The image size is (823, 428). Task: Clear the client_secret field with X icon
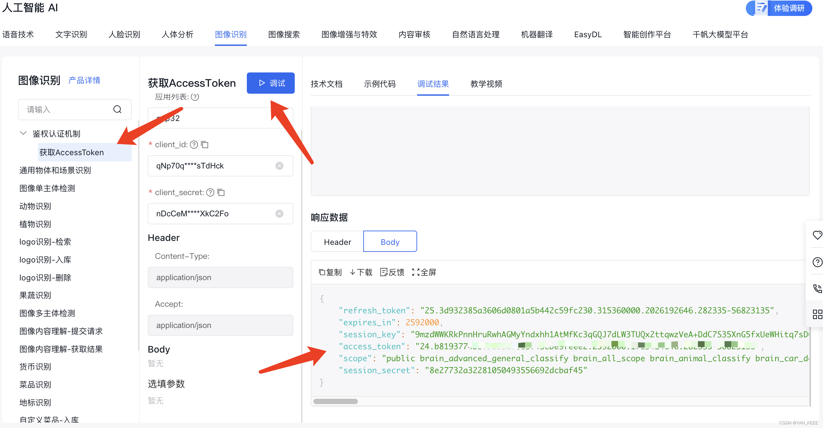tap(279, 214)
